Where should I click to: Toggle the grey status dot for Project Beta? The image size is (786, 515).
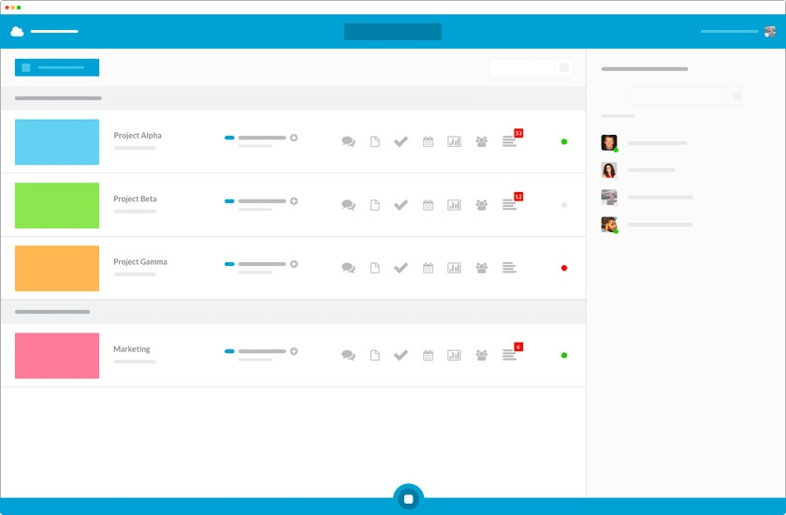pos(564,205)
